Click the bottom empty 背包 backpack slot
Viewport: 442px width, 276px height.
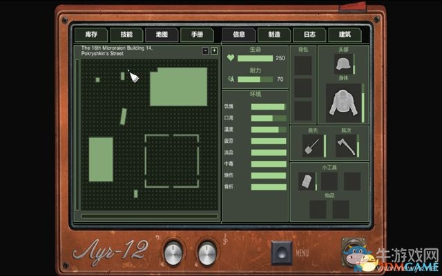[x=303, y=111]
